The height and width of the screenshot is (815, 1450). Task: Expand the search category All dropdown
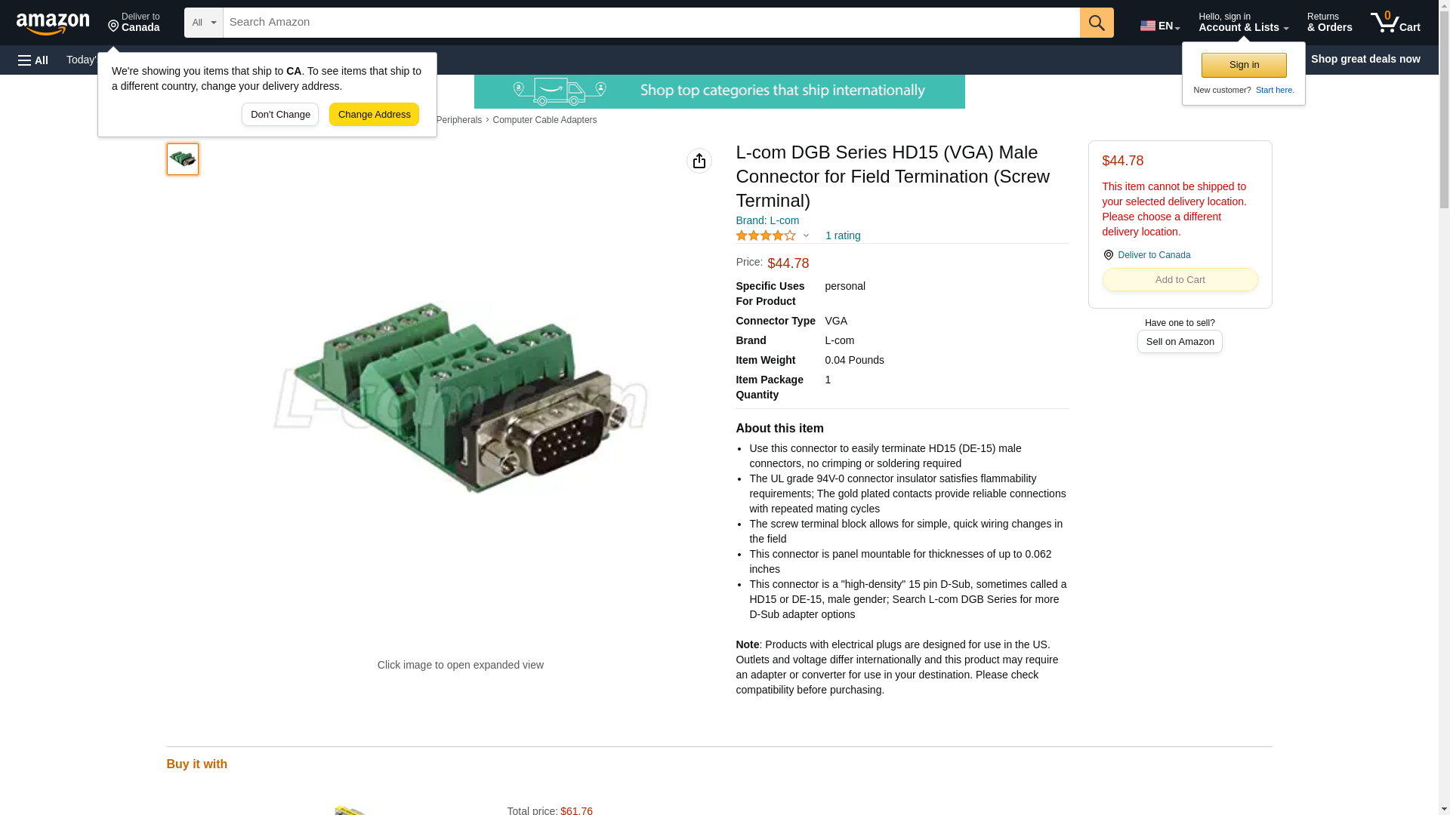pos(204,23)
